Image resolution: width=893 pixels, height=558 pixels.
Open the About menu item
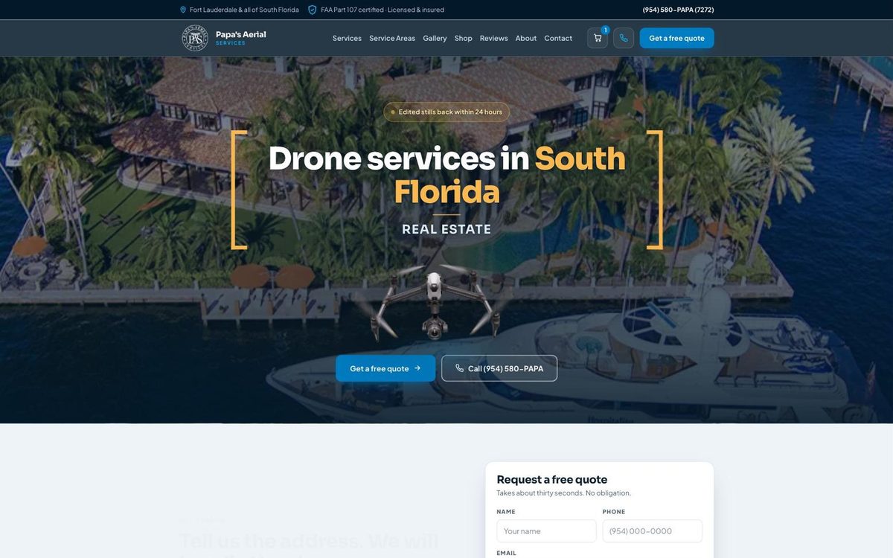(526, 38)
